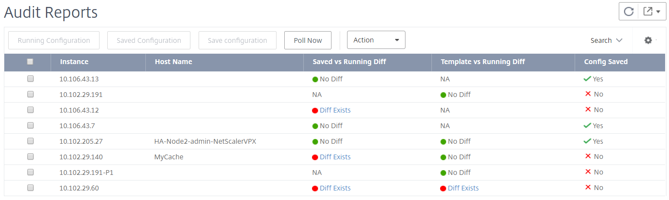Click green No Diff dot for 10.106.43.13
Viewport: 669px width, 200px height.
pyautogui.click(x=315, y=79)
